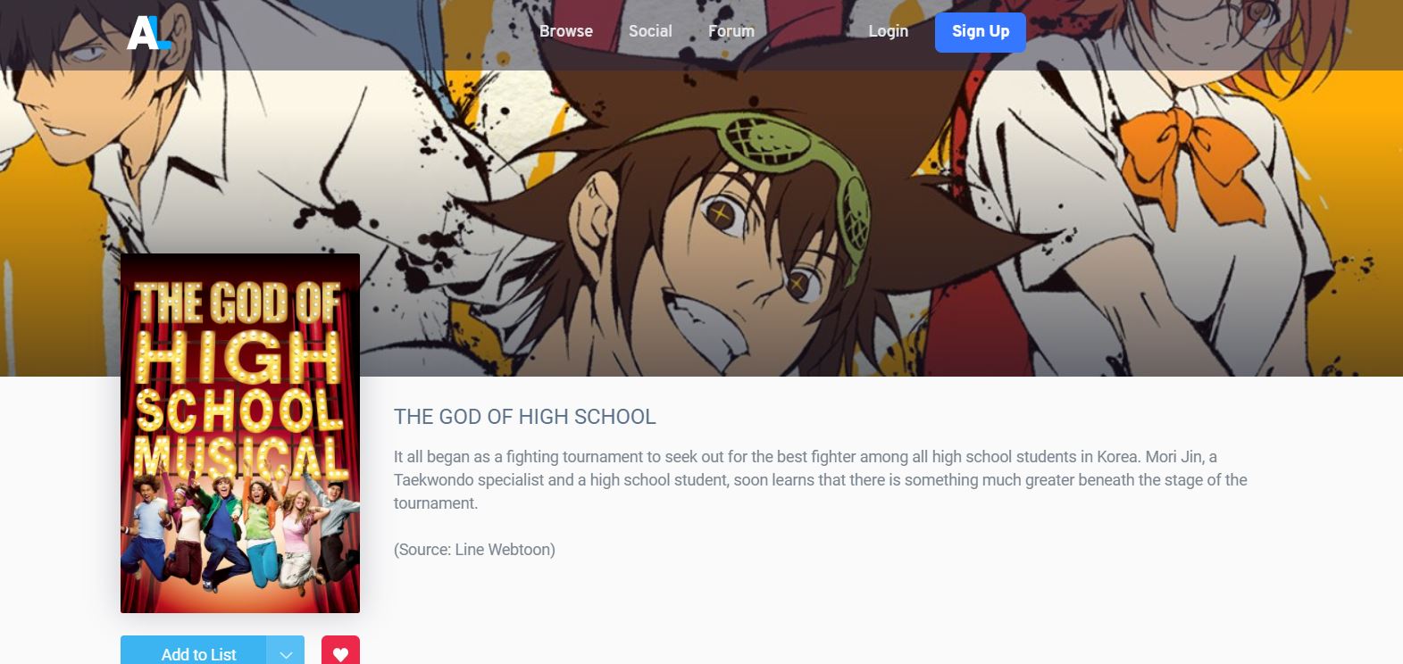This screenshot has height=664, width=1403.
Task: Click the Source: Line Webtoon text
Action: [x=474, y=550]
